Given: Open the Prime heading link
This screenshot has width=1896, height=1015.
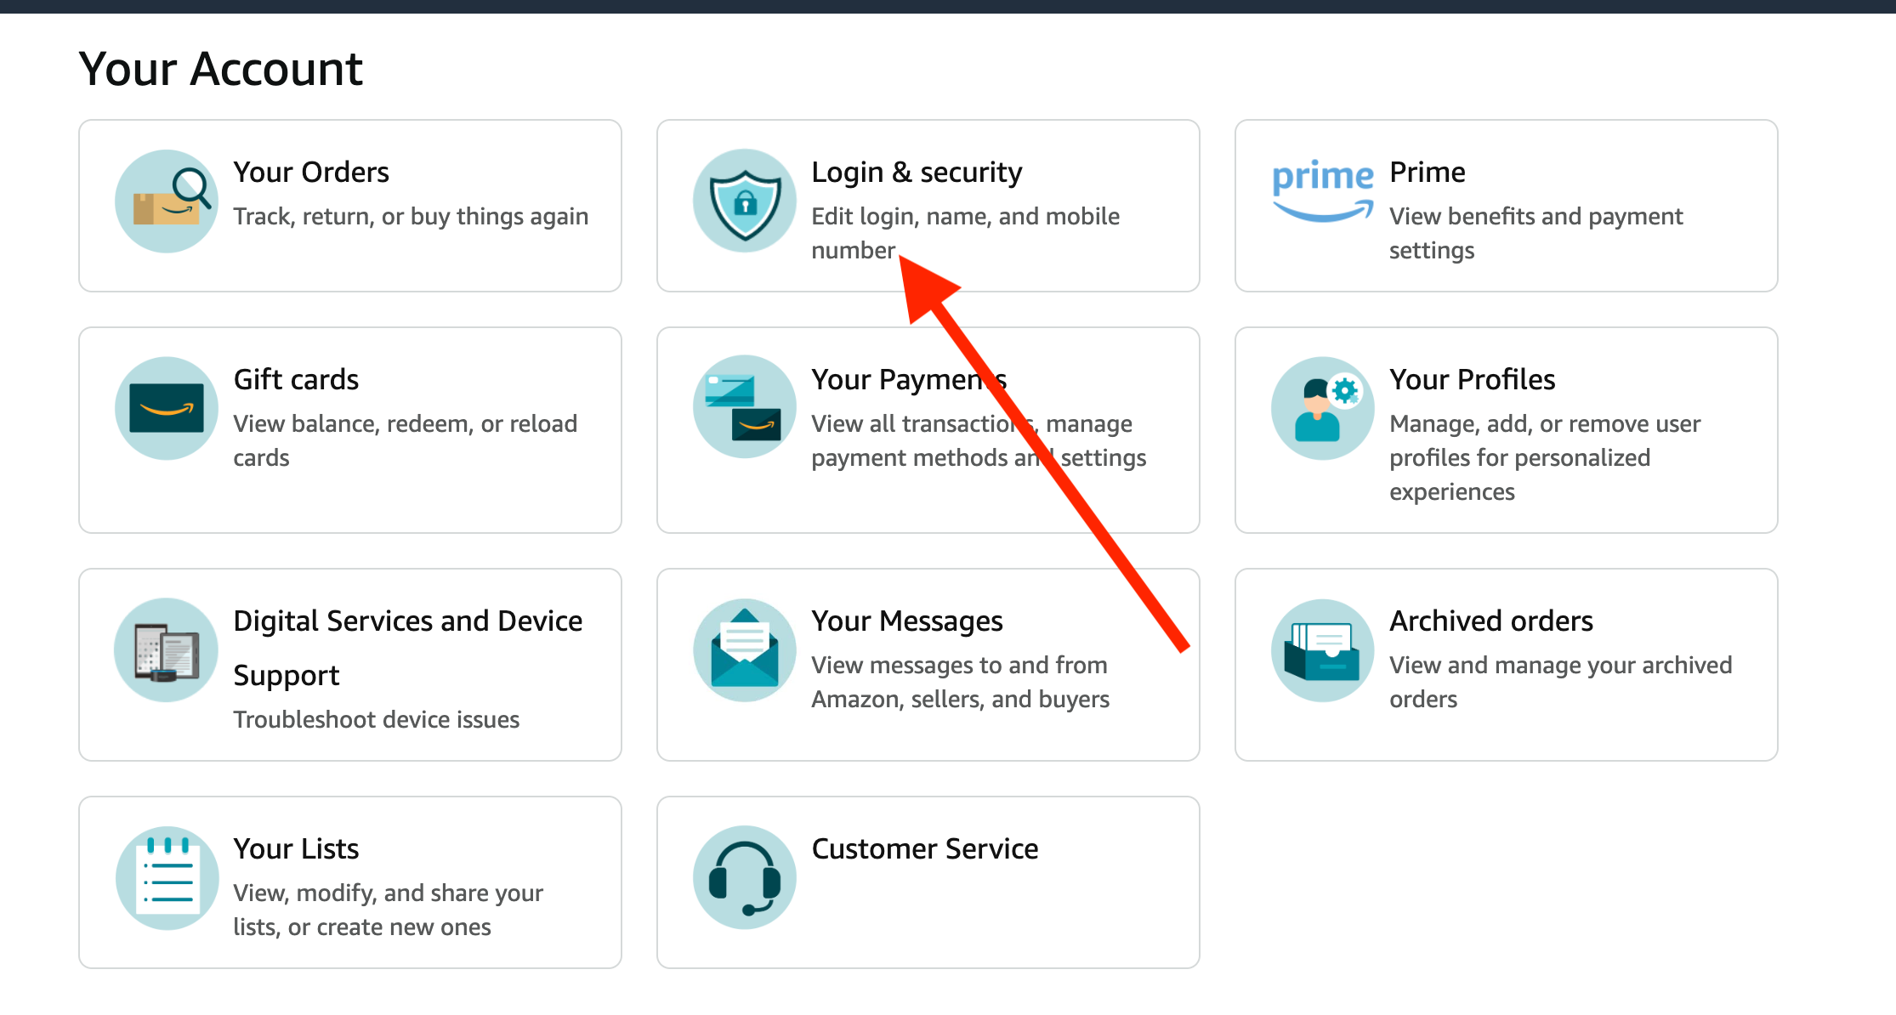Looking at the screenshot, I should coord(1428,172).
